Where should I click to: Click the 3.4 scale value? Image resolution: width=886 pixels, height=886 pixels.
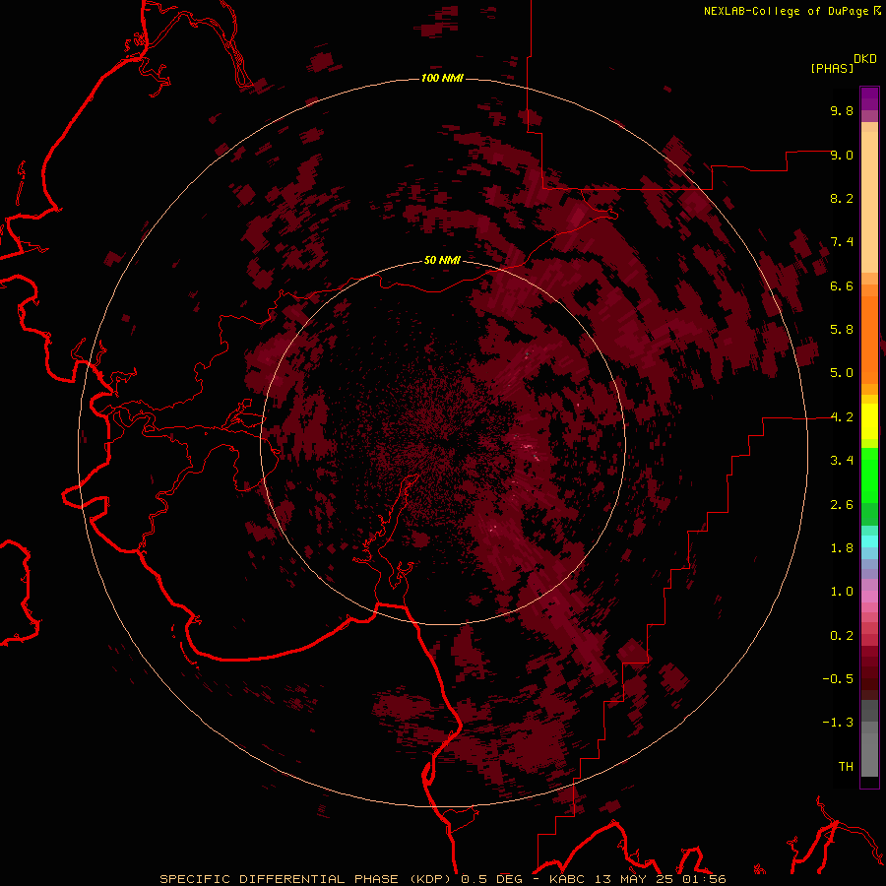(x=842, y=461)
